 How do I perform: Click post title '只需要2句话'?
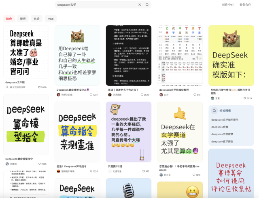click(x=115, y=166)
